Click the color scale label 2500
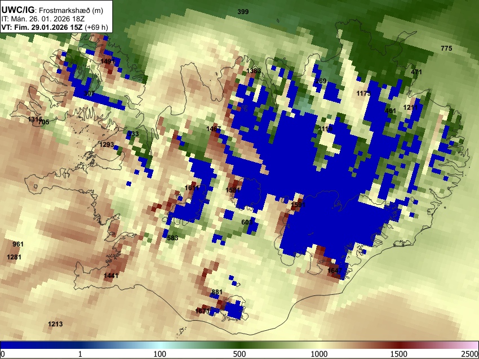 click(470, 354)
